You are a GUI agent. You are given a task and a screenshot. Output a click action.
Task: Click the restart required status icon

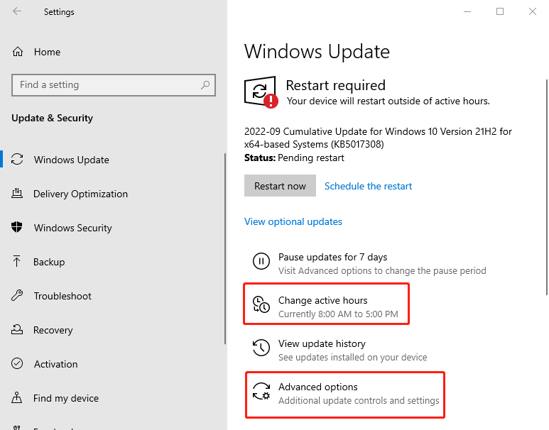261,92
